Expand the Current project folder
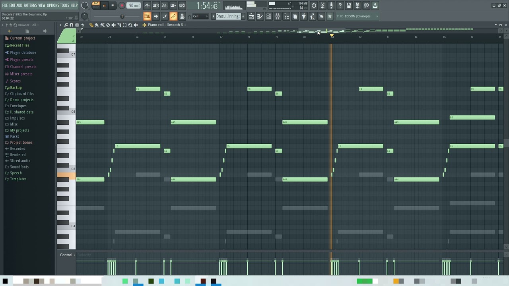The image size is (509, 286). point(22,38)
